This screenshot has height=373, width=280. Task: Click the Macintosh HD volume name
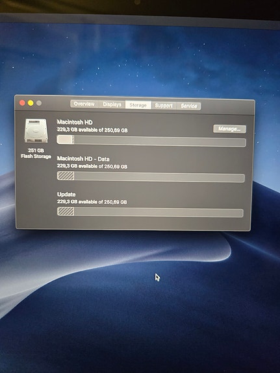pos(75,122)
